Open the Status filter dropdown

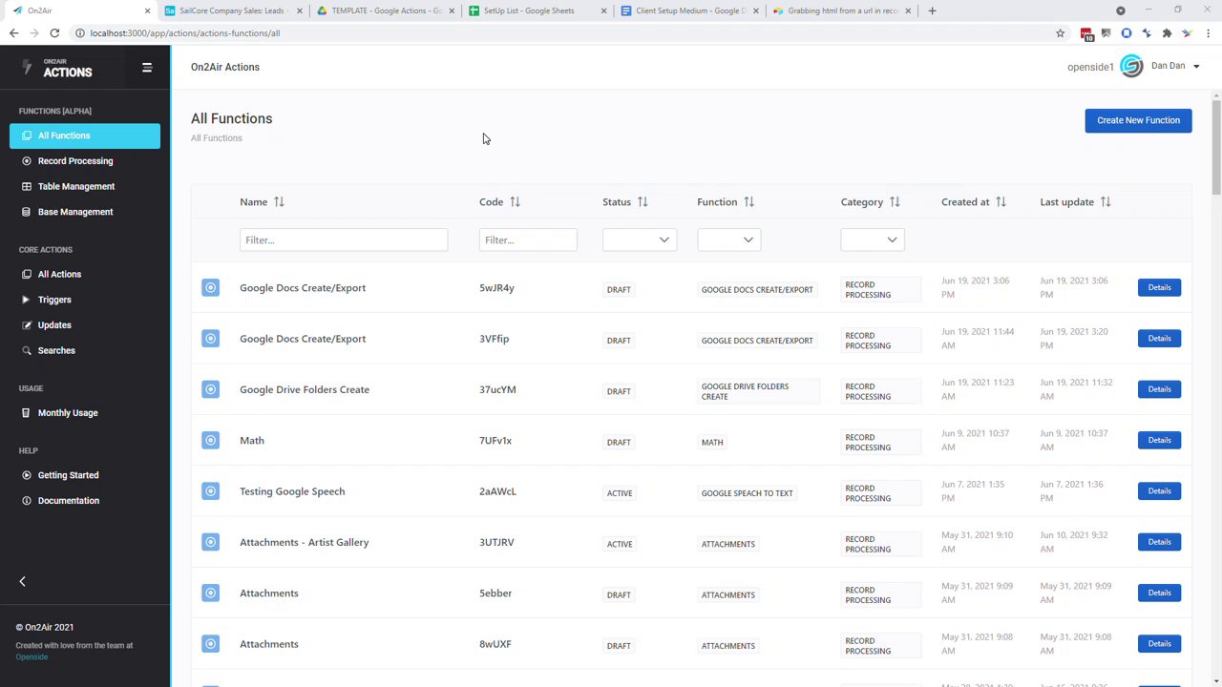640,239
